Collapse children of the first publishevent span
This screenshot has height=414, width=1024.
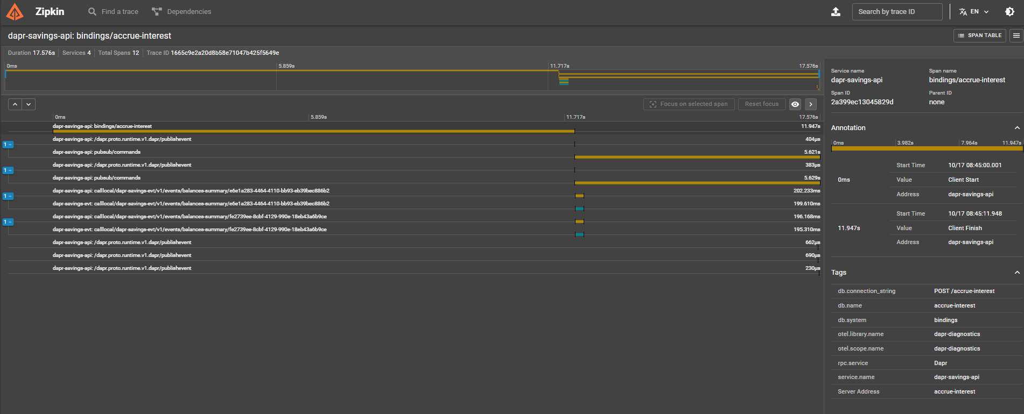[8, 145]
